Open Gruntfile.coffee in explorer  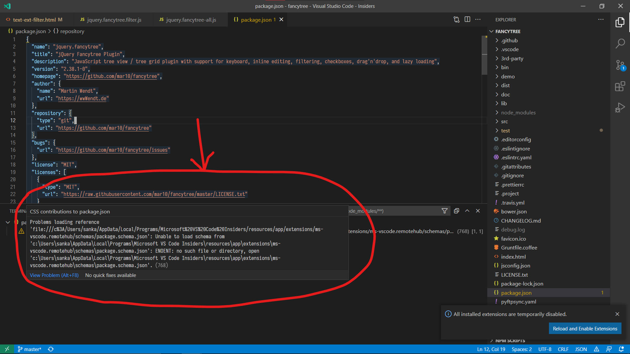pos(519,247)
